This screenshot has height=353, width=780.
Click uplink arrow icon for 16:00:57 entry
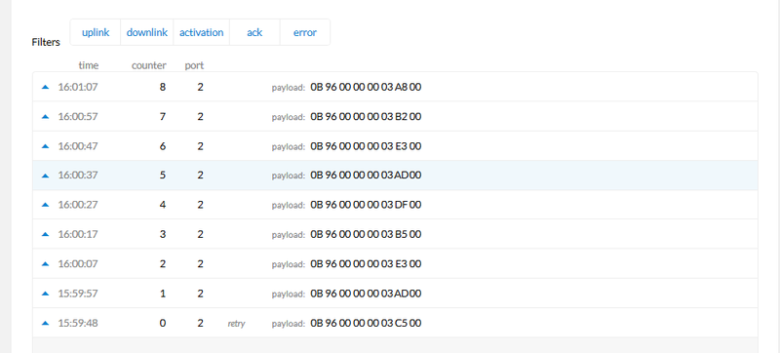[45, 116]
